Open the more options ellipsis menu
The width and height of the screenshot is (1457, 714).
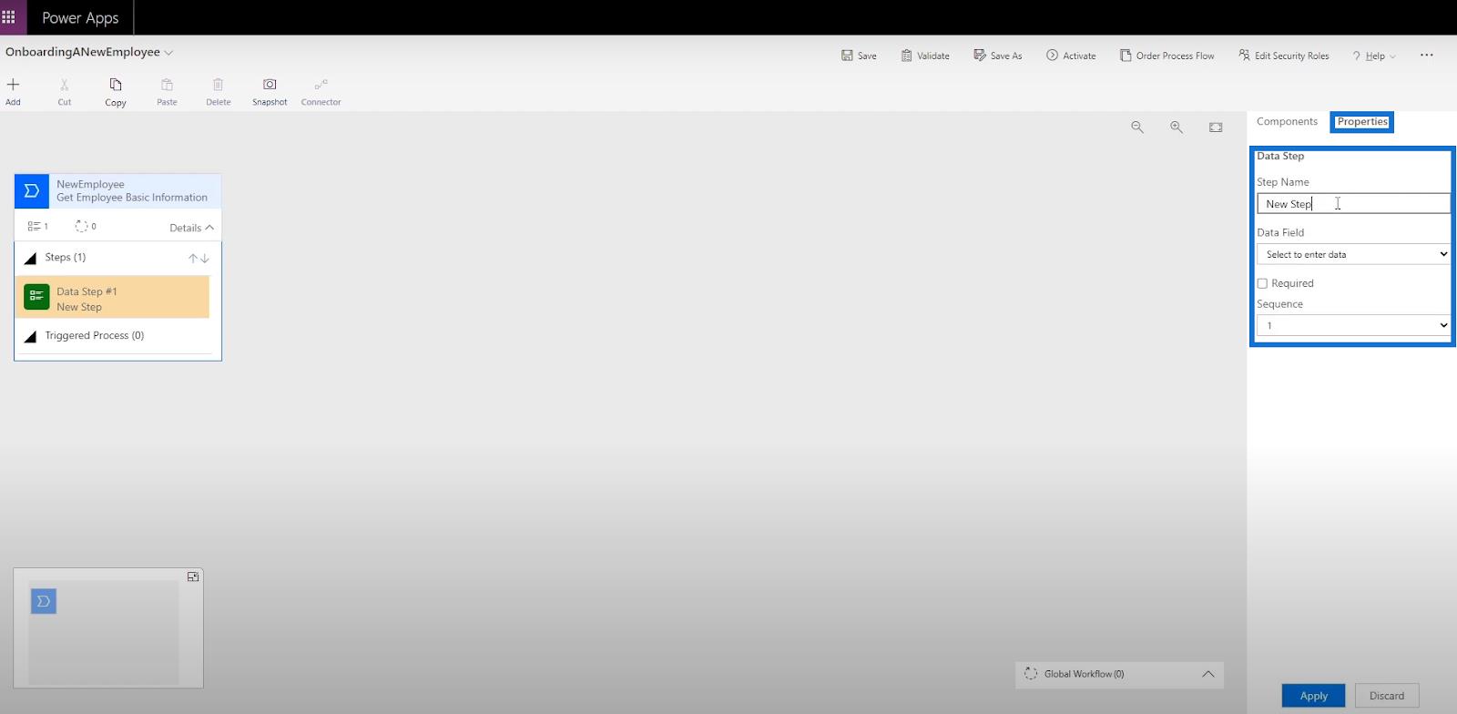[1426, 55]
